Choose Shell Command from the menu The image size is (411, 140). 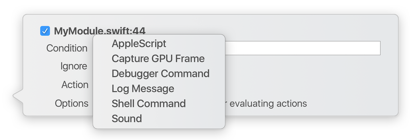[x=149, y=103]
